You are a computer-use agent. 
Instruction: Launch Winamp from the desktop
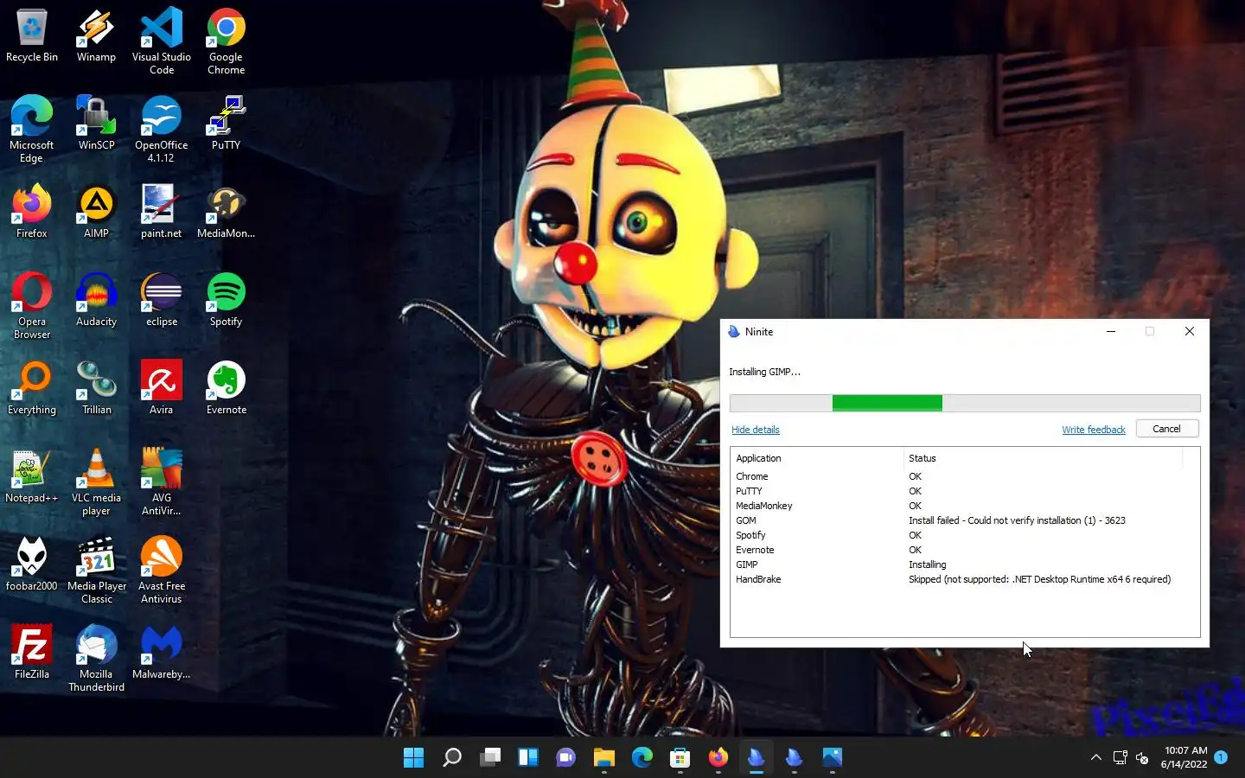click(96, 36)
